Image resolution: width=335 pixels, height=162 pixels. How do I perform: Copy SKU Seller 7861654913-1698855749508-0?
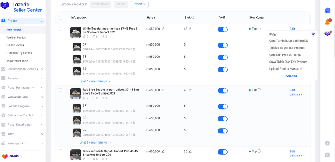point(134,49)
